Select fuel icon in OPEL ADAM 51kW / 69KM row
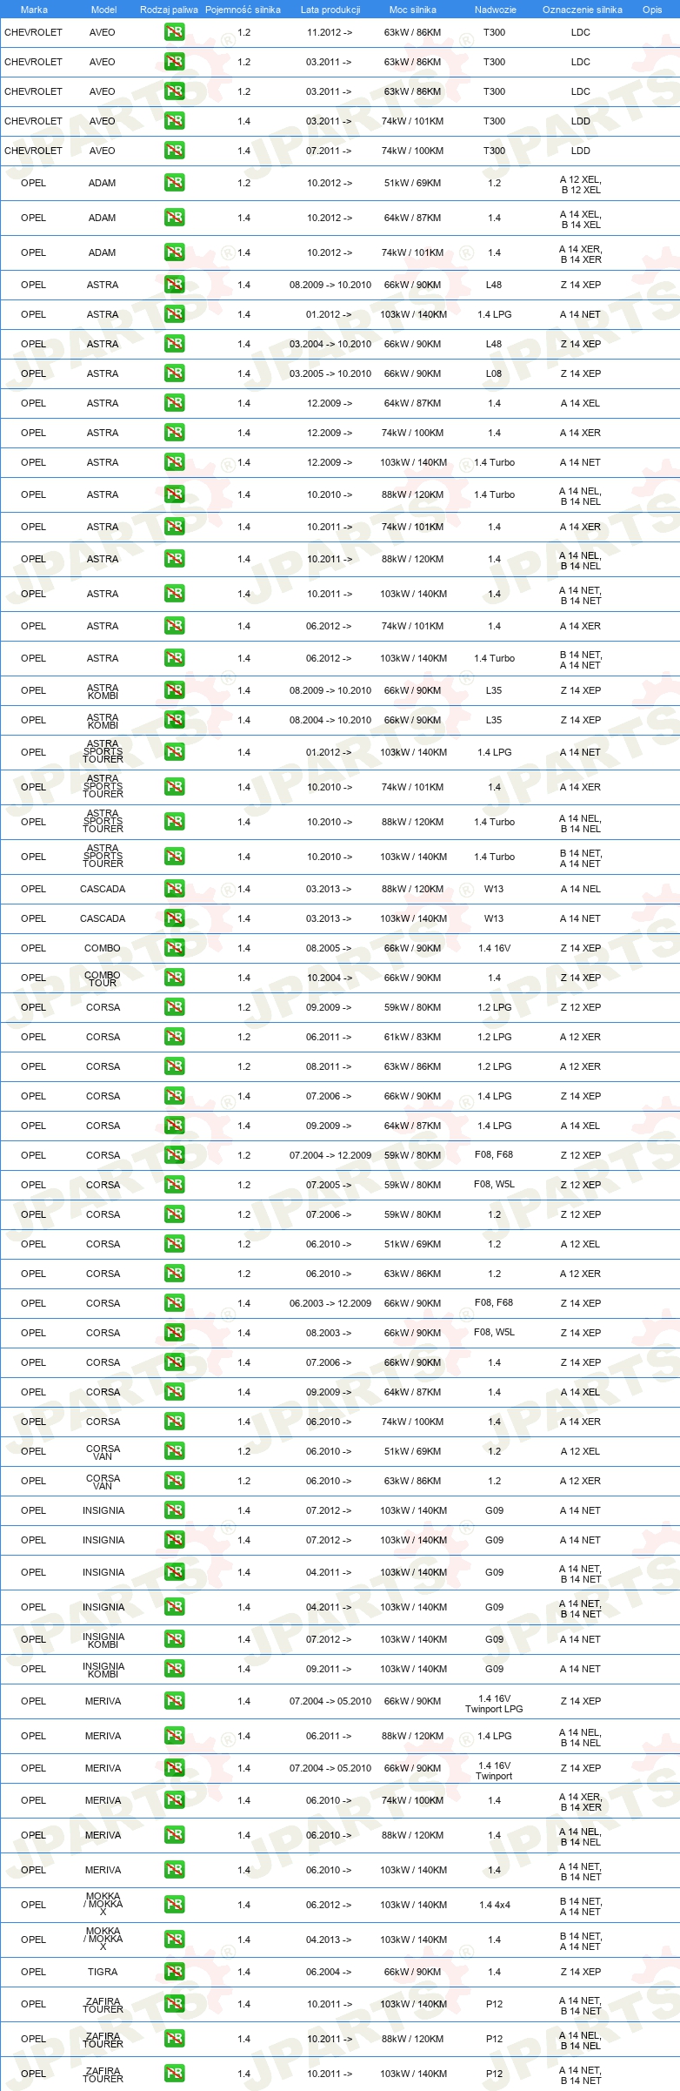 (x=174, y=183)
